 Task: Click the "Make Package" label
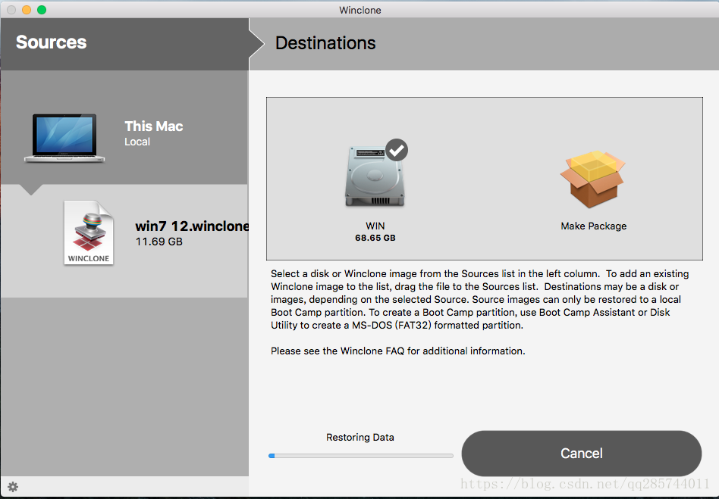click(x=593, y=226)
